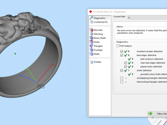This screenshot has width=167, height=125.
Task: Select the Holes fix icon
Action: coord(92,42)
